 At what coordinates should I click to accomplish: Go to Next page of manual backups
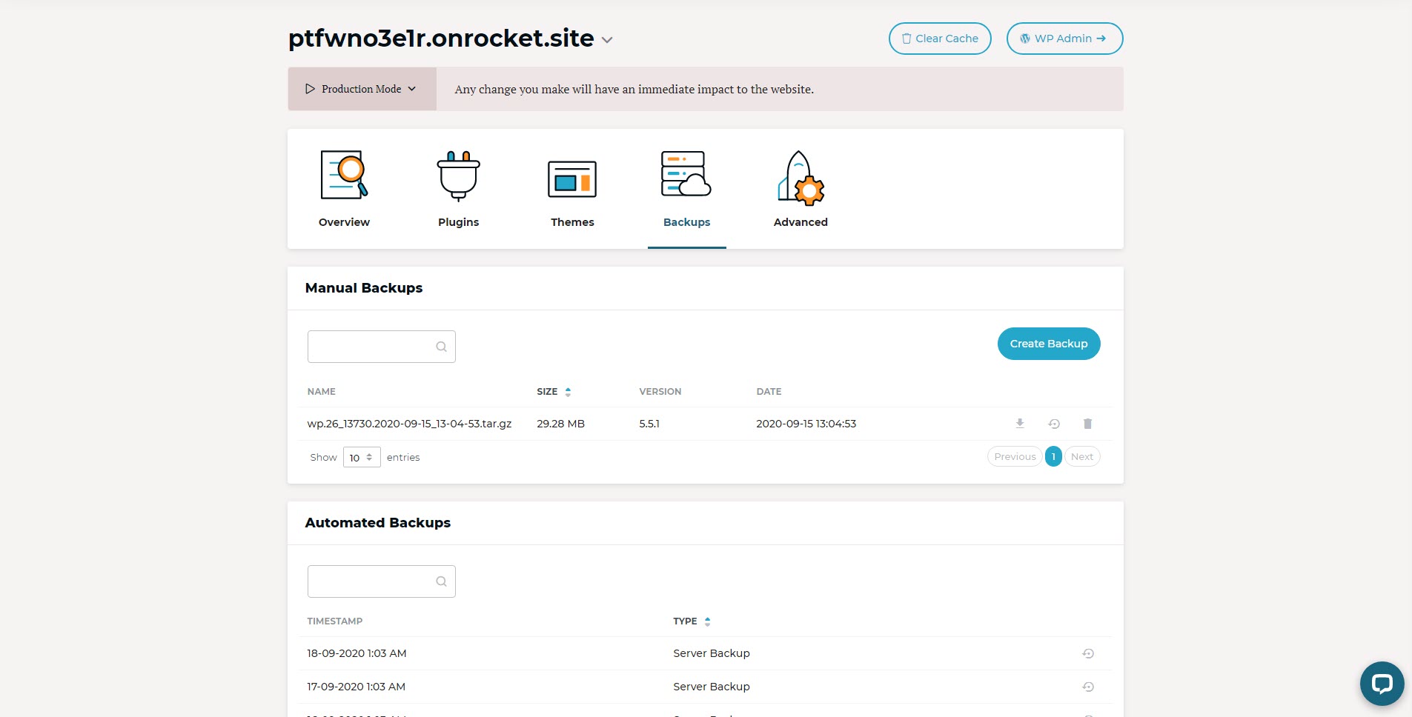(x=1082, y=456)
